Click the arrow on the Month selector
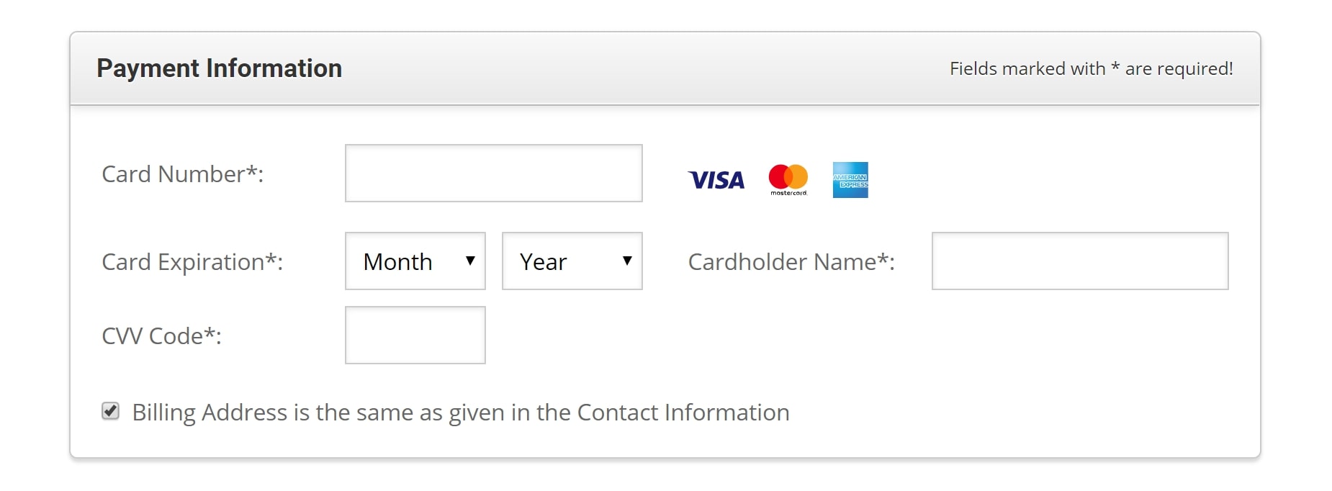The height and width of the screenshot is (491, 1332). pos(470,261)
